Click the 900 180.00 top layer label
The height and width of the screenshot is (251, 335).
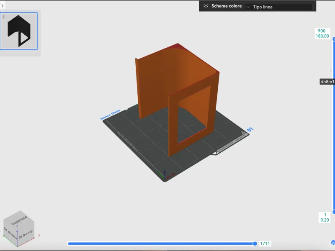click(322, 33)
